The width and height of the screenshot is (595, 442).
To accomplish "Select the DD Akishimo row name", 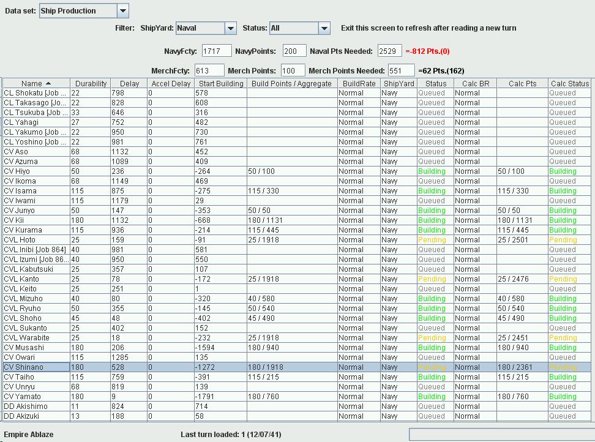I will 37,406.
